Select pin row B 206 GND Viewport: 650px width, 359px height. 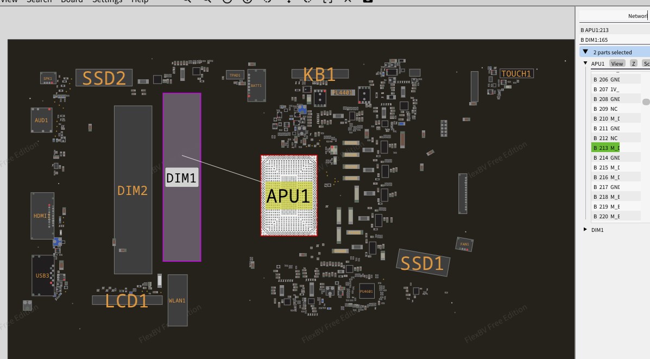616,79
